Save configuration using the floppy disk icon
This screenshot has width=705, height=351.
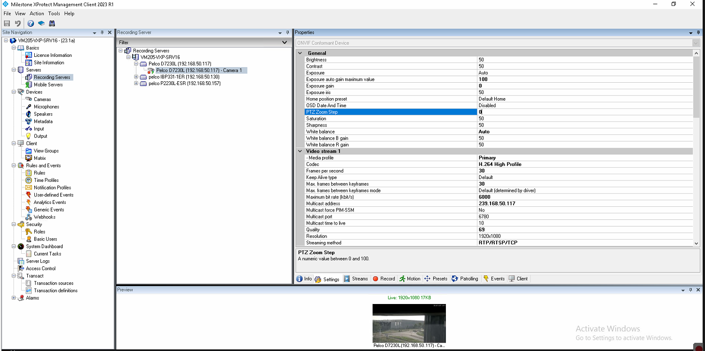pyautogui.click(x=7, y=23)
